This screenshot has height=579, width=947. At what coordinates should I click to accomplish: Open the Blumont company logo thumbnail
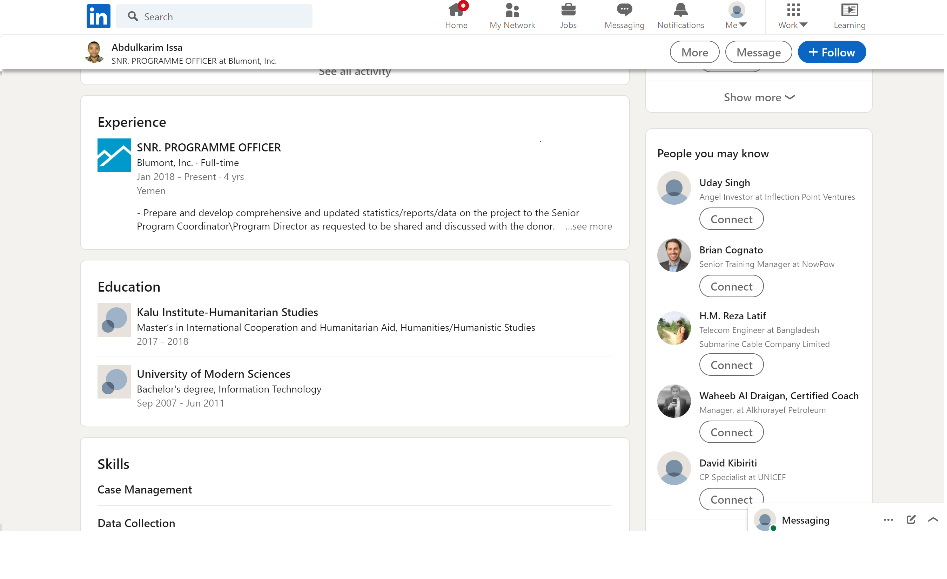(115, 156)
